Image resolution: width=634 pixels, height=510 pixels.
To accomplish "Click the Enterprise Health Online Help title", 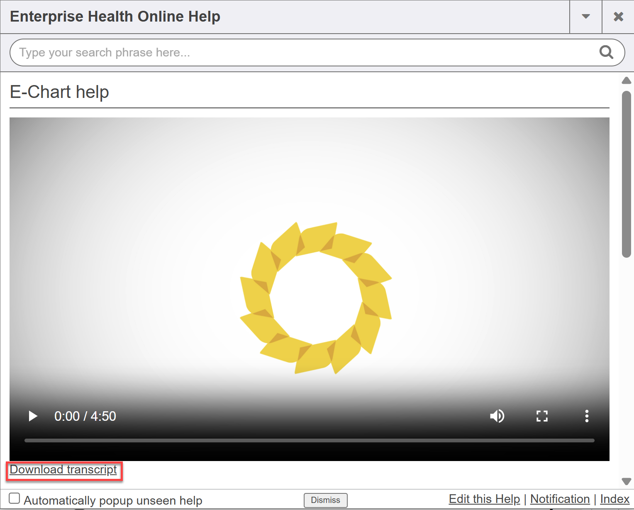I will coord(115,17).
